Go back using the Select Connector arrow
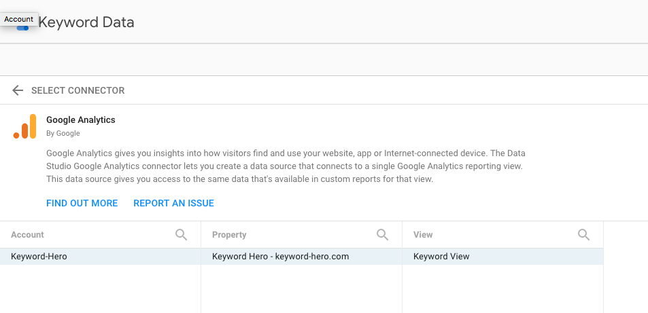The width and height of the screenshot is (648, 313). coord(18,90)
